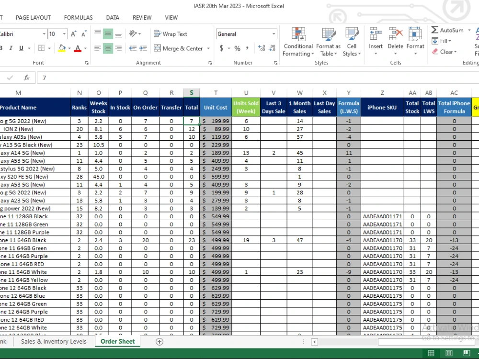The width and height of the screenshot is (479, 359).
Task: Open the General number format dropdown
Action: pos(274,34)
